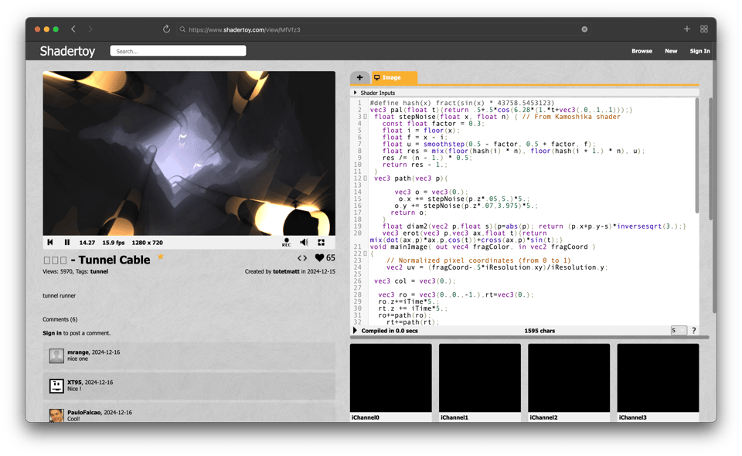Open the embed code share icon
Image resolution: width=742 pixels, height=456 pixels.
tap(302, 258)
